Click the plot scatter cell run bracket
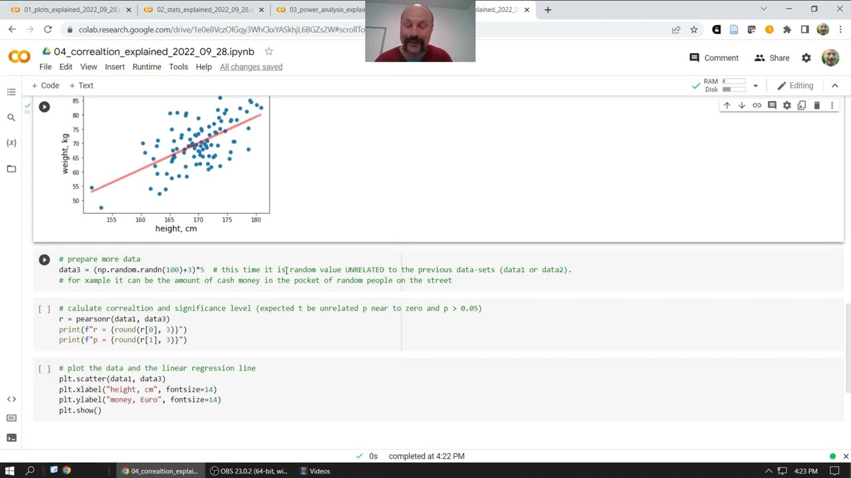This screenshot has height=478, width=851. pos(44,368)
